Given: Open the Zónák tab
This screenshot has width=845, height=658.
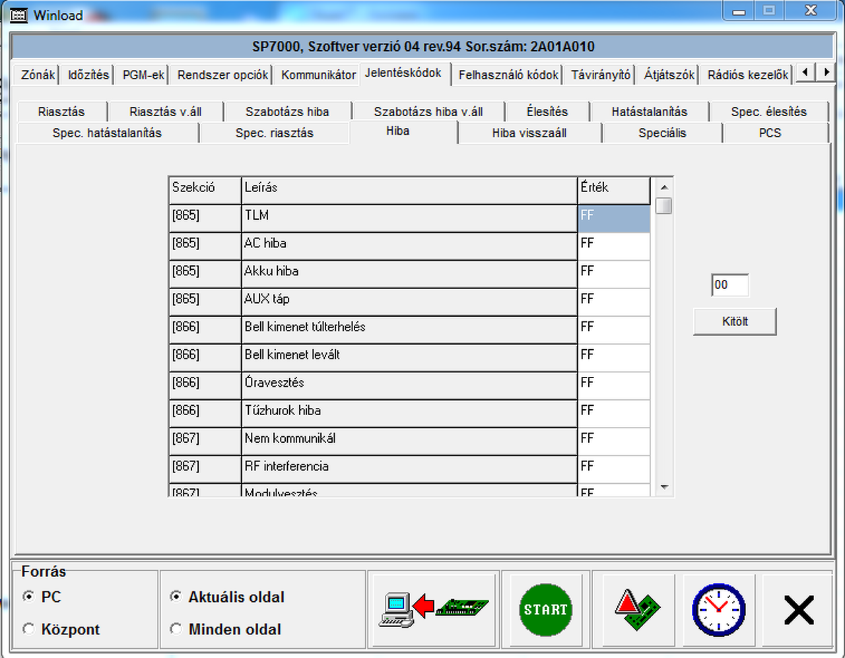Looking at the screenshot, I should coord(38,75).
